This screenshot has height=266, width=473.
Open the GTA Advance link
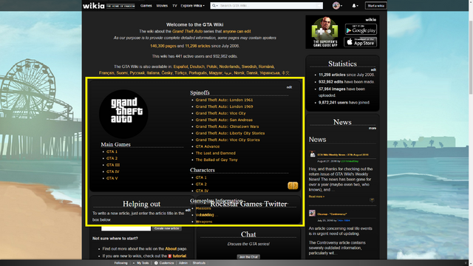pyautogui.click(x=208, y=146)
